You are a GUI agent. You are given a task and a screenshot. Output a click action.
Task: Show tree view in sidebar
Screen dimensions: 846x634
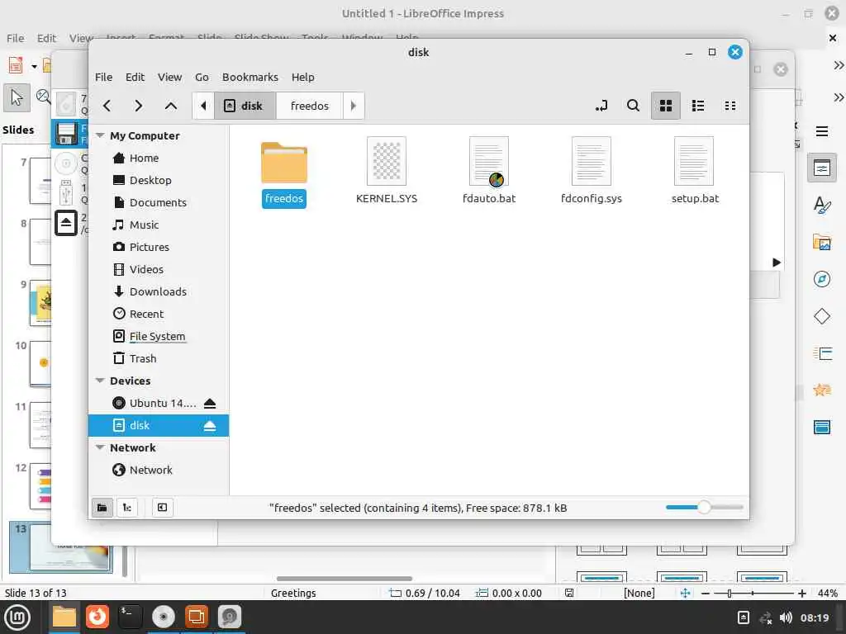pyautogui.click(x=127, y=508)
